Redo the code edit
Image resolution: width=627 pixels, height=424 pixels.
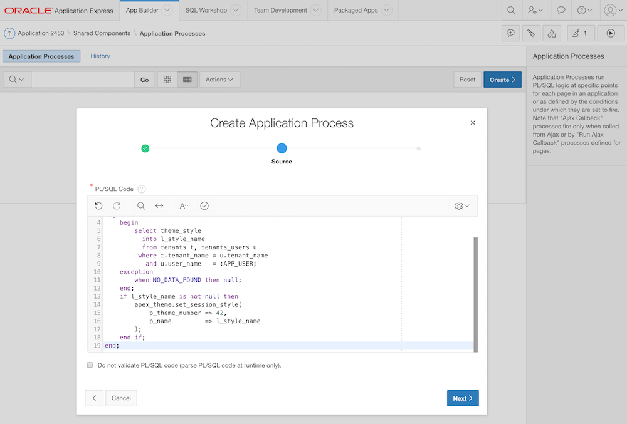coord(118,205)
